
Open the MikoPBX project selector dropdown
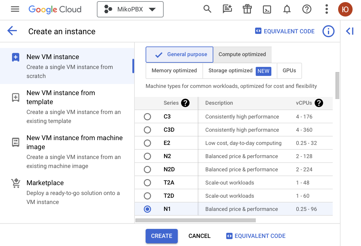tap(130, 9)
